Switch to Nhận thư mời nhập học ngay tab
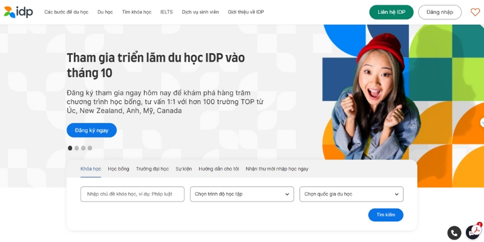 point(277,169)
